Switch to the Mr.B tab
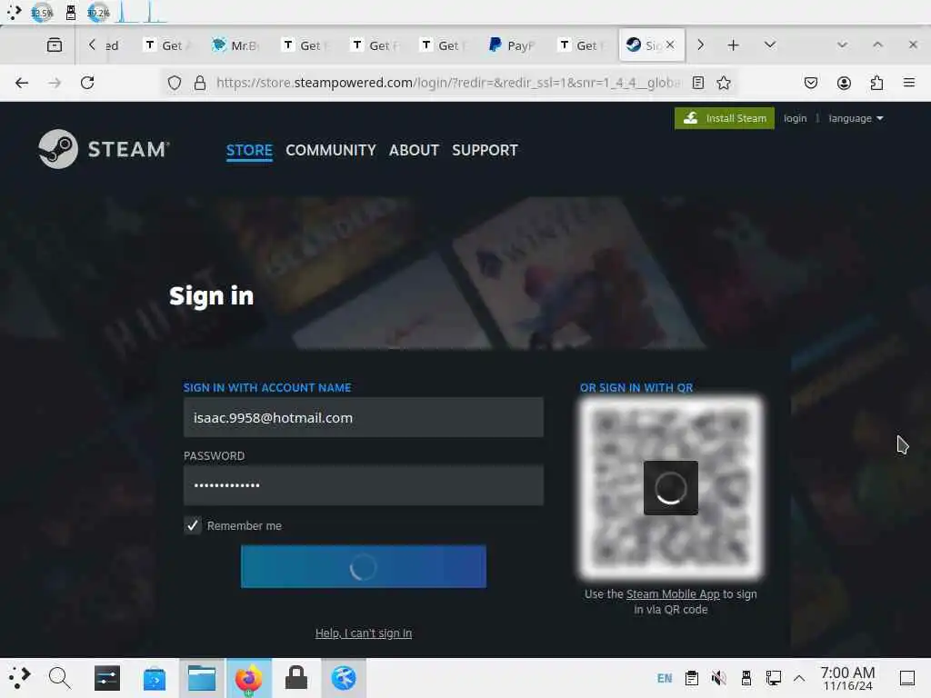Screen dimensions: 931x698 235,45
